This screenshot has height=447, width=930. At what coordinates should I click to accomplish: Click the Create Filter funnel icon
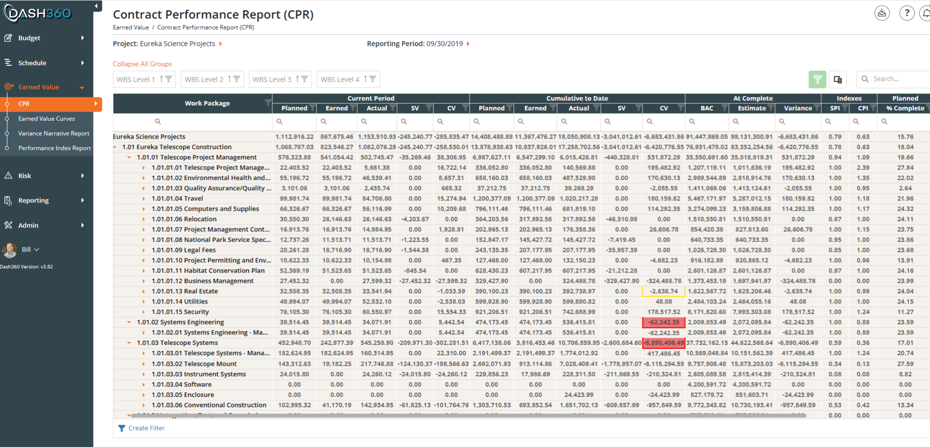pos(122,428)
